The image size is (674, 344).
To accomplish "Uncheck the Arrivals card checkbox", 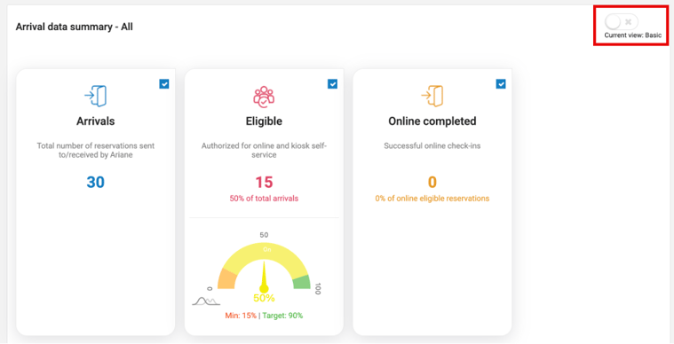I will tap(164, 83).
